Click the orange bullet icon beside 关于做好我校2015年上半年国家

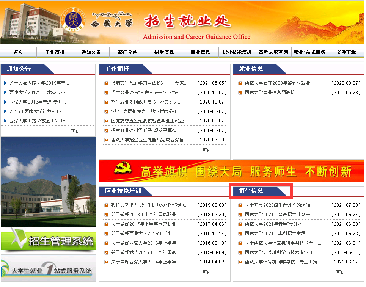click(106, 253)
